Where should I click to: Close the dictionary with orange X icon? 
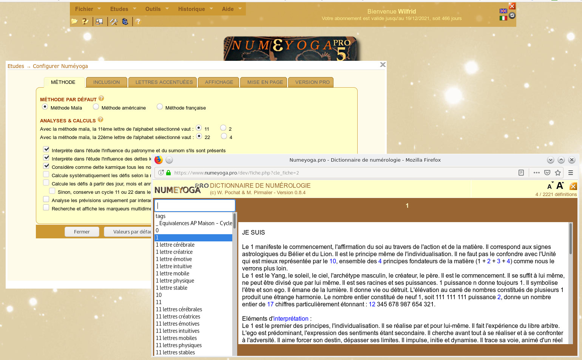coord(573,186)
